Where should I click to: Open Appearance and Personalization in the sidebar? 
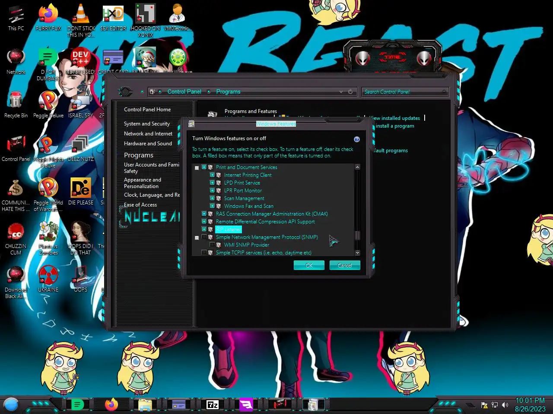coord(143,183)
